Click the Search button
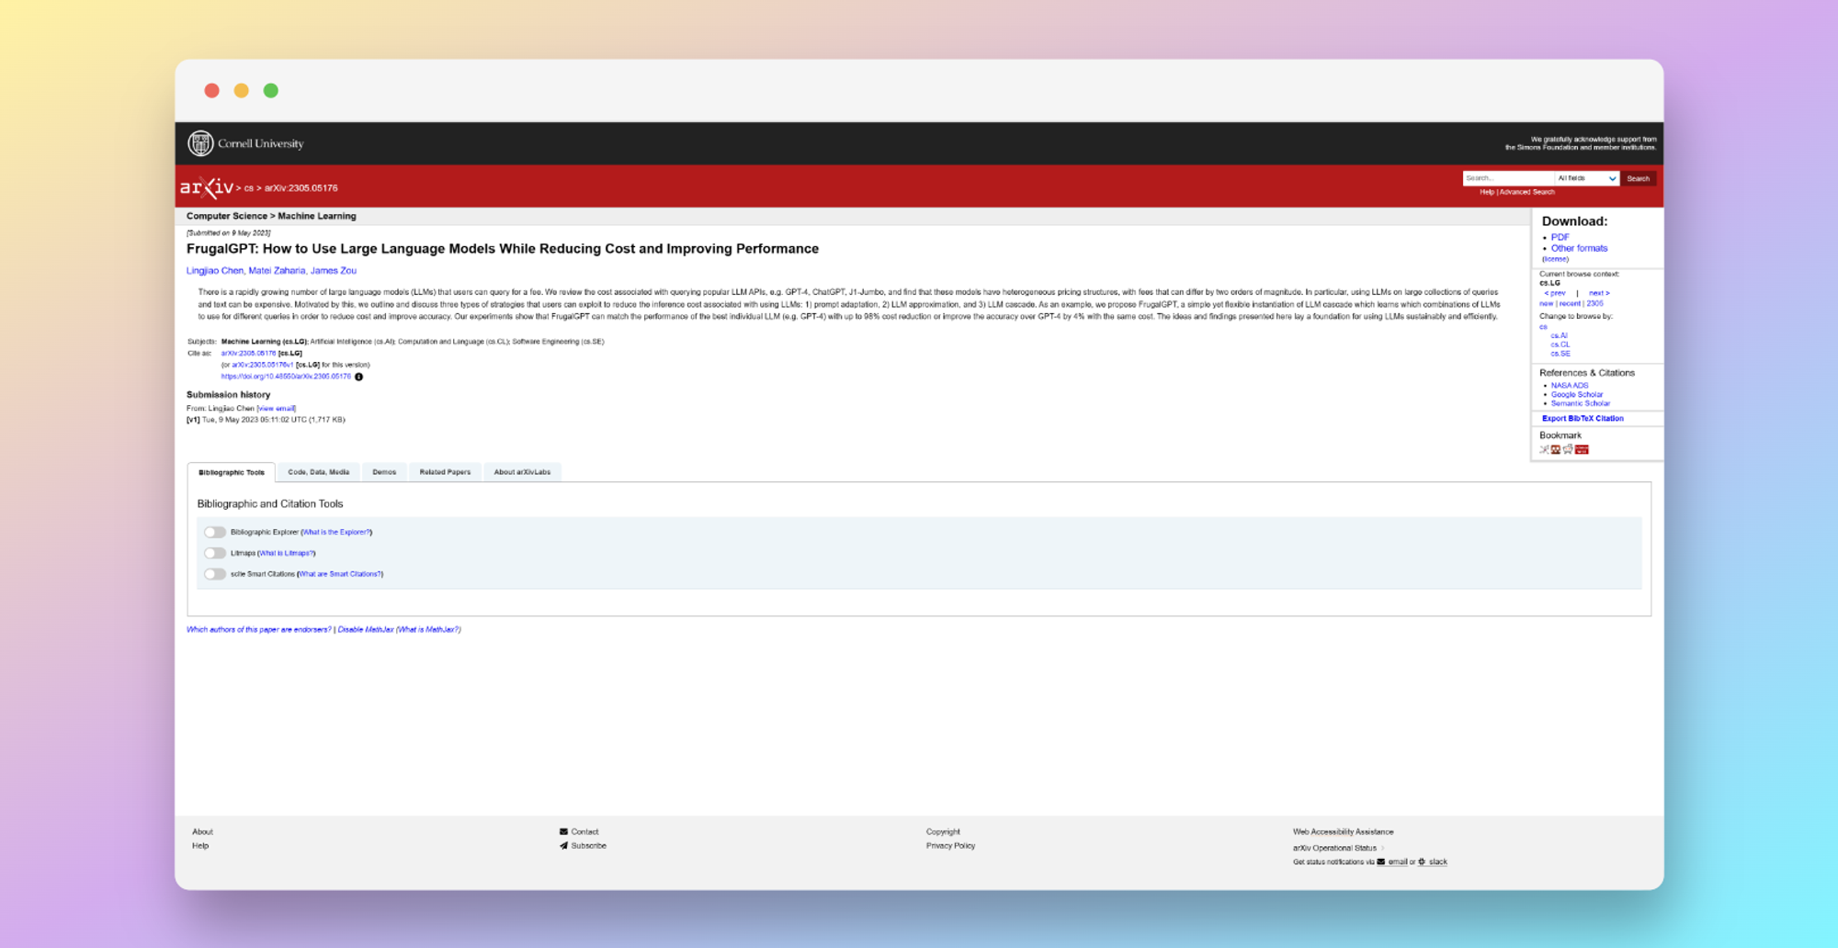 pyautogui.click(x=1639, y=178)
